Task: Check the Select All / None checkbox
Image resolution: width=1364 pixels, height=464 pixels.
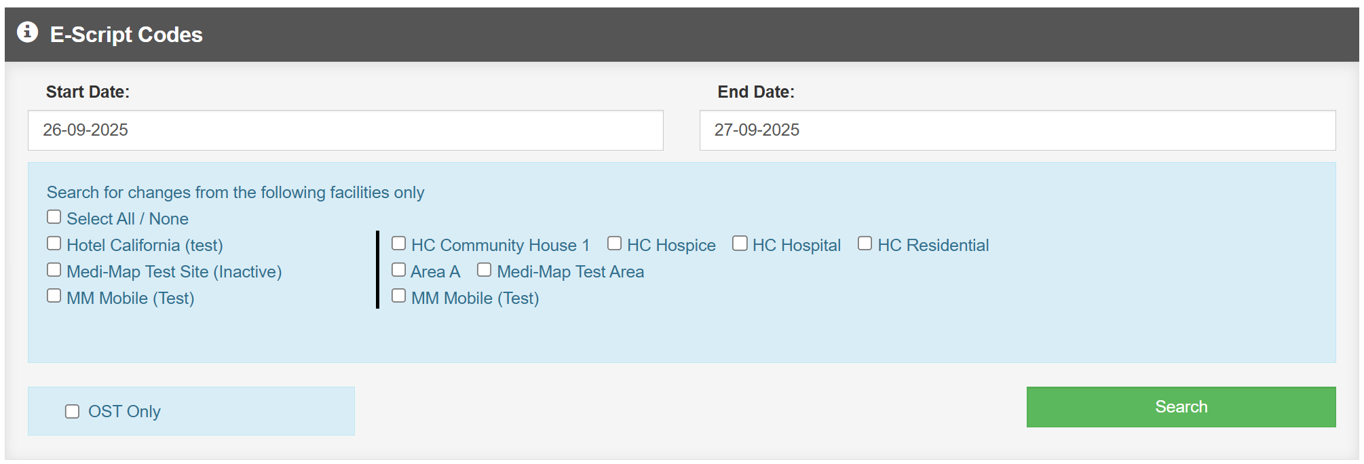Action: [x=54, y=216]
